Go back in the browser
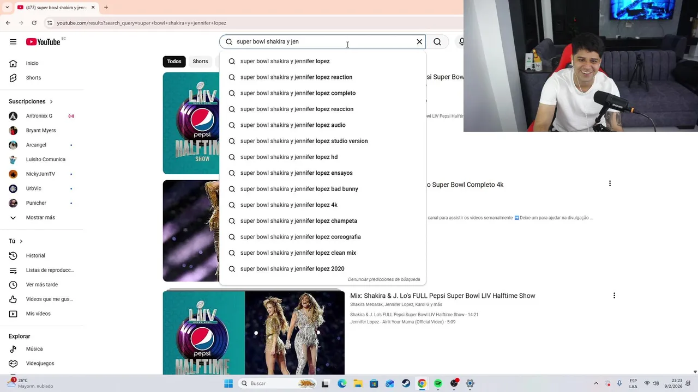The height and width of the screenshot is (392, 698). coord(8,23)
